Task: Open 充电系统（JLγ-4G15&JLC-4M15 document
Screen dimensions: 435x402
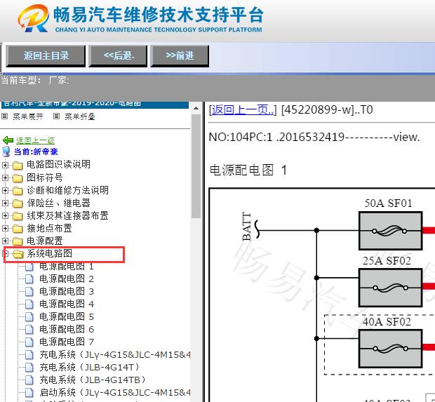Action: (x=115, y=354)
